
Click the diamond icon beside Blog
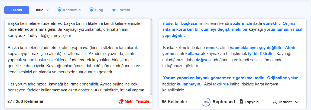click(x=92, y=10)
